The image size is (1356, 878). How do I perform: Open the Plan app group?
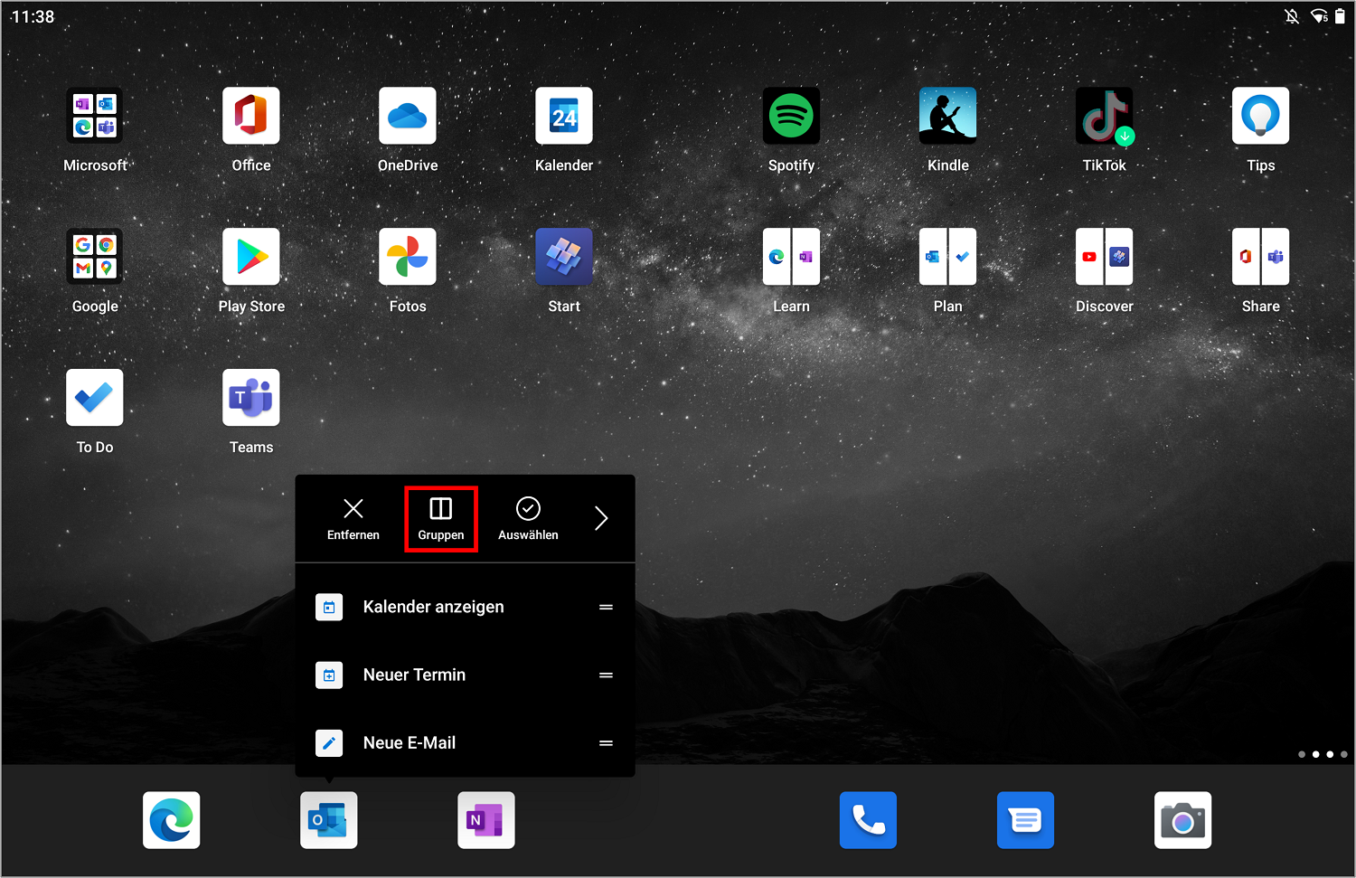(947, 257)
